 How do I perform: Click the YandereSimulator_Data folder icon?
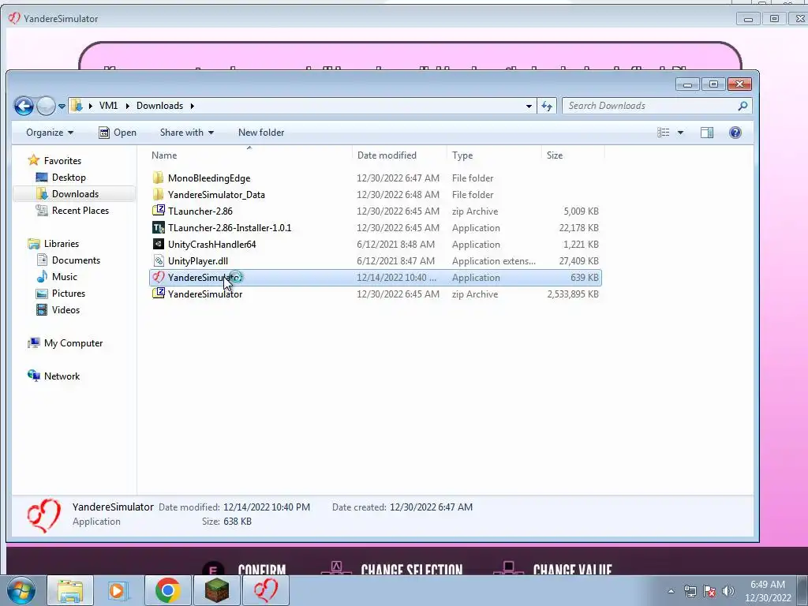point(158,194)
